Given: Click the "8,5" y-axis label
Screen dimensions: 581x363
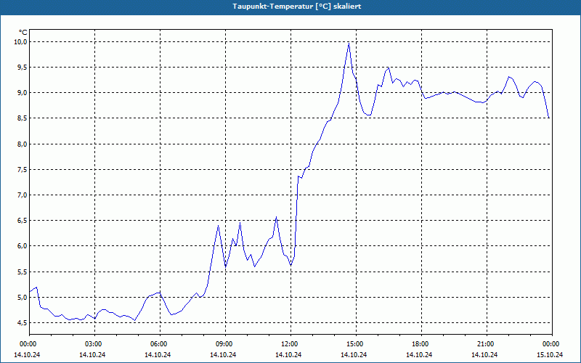Looking at the screenshot, I should (x=23, y=118).
